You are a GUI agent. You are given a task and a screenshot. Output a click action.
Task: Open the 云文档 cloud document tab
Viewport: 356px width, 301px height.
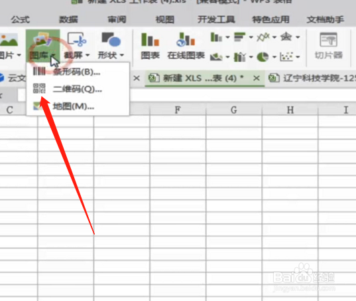13,78
